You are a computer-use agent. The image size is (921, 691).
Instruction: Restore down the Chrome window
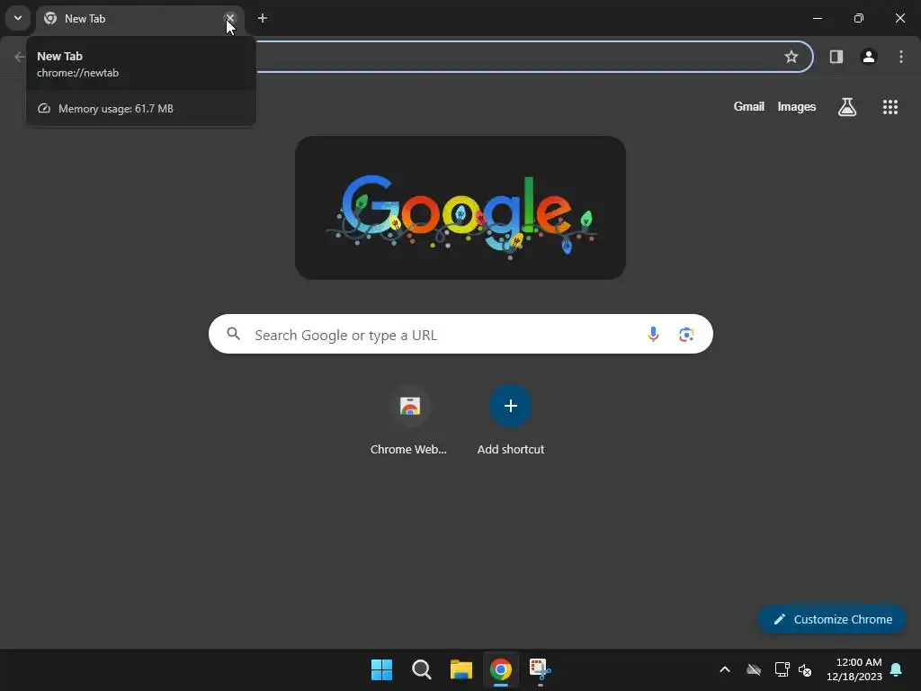pos(859,18)
